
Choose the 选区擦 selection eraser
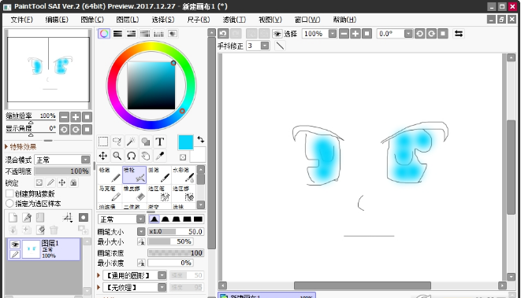pyautogui.click(x=184, y=193)
